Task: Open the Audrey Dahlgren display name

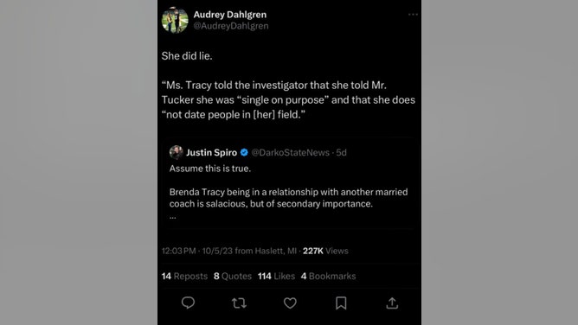Action: pos(229,15)
